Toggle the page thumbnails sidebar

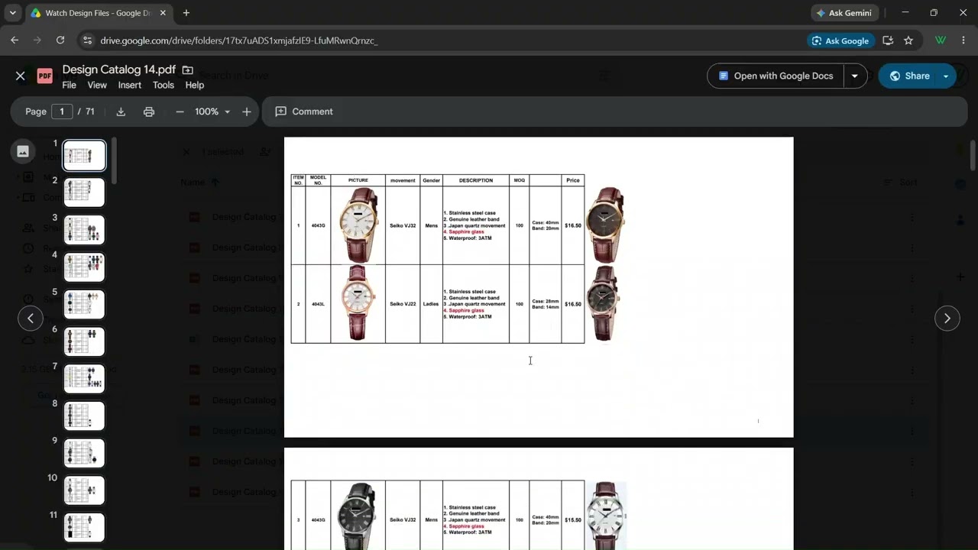[23, 151]
